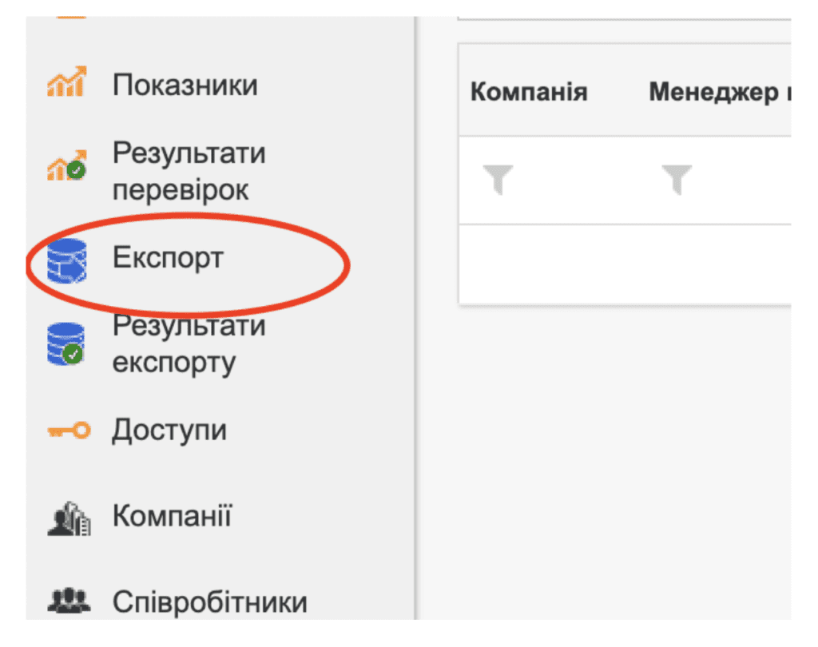
Task: Select the Експорт menu entry
Action: click(168, 257)
